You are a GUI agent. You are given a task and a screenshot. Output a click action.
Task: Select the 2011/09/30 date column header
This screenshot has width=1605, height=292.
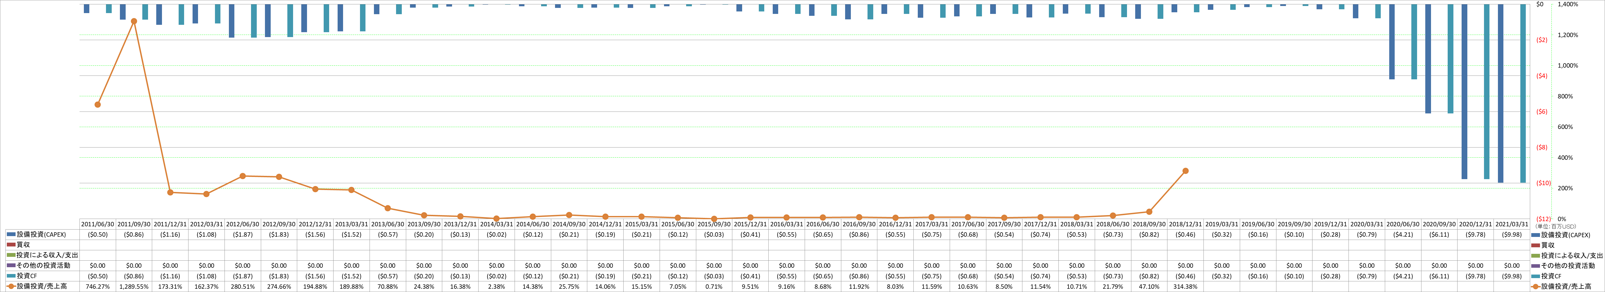134,224
